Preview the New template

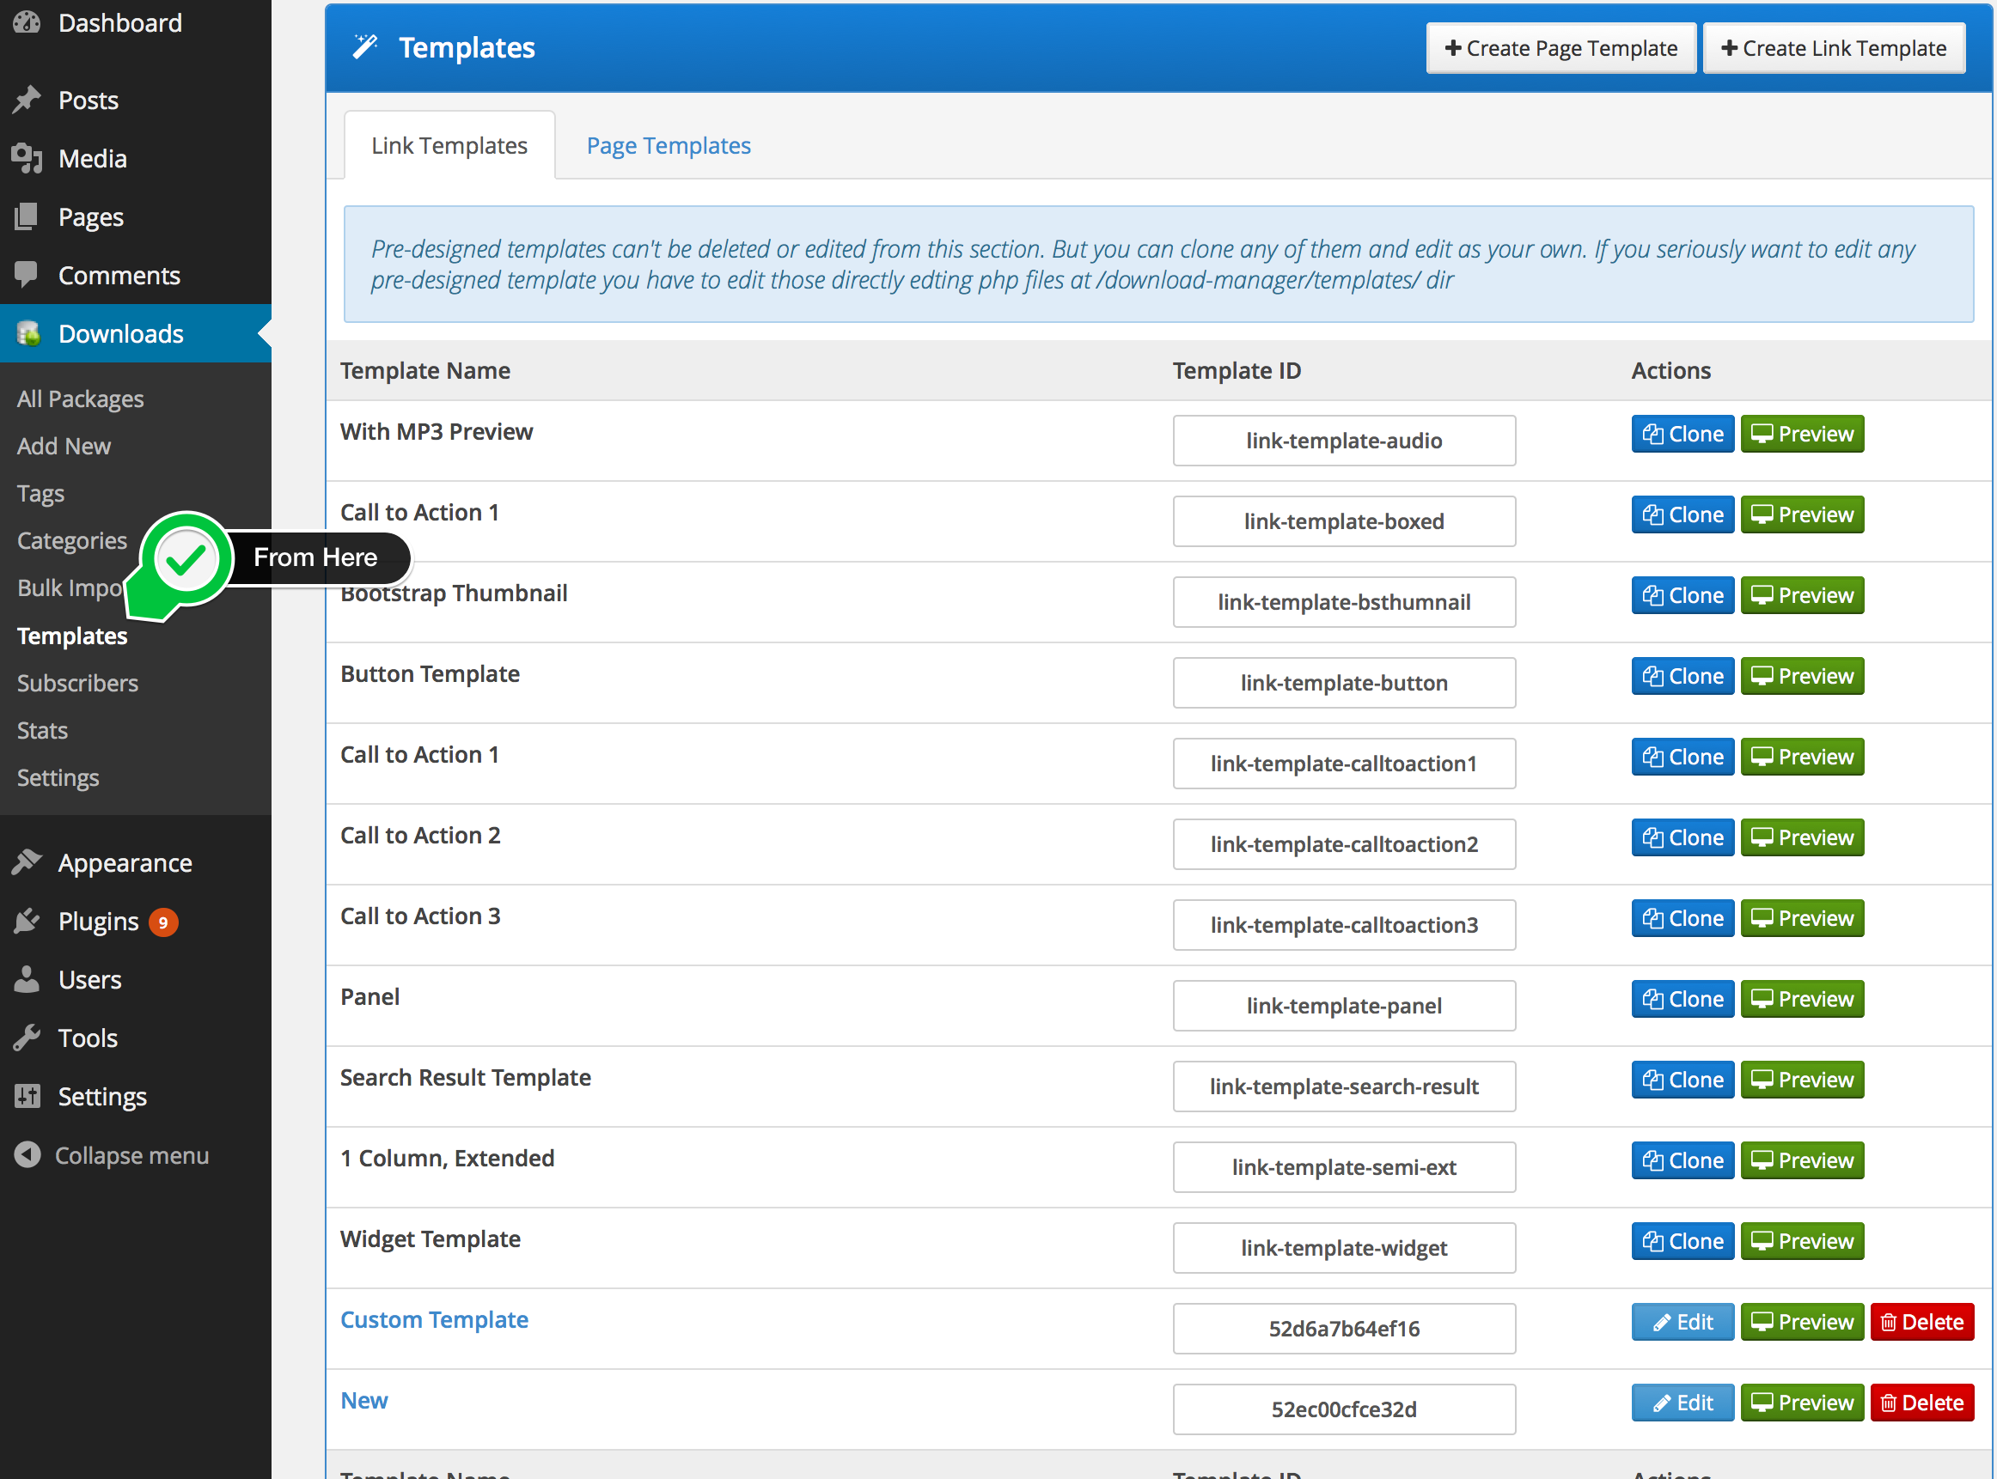pos(1802,1403)
